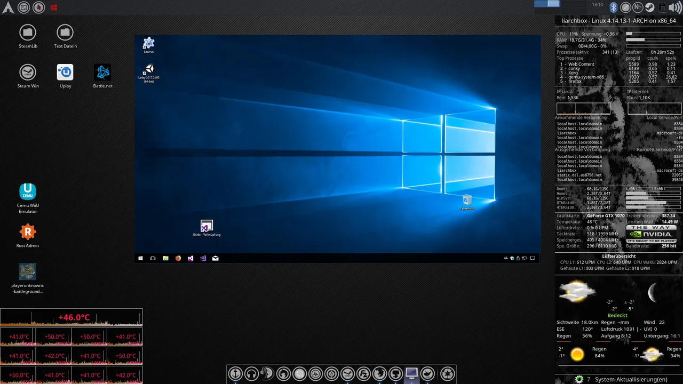Launch the Steam Win desktop shortcut
The image size is (683, 384).
click(28, 76)
